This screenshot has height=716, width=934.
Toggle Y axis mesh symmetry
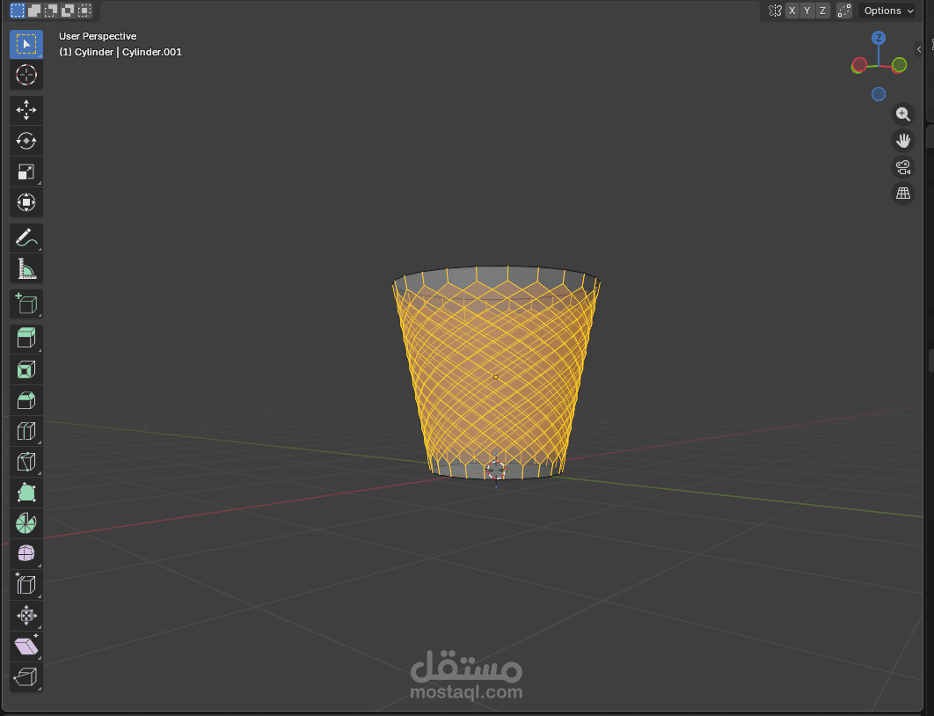[807, 11]
